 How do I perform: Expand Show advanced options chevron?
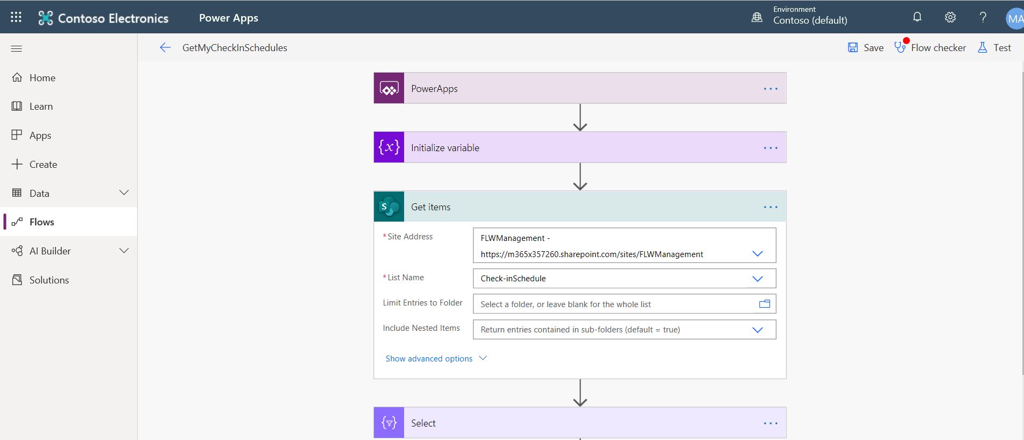coord(483,358)
